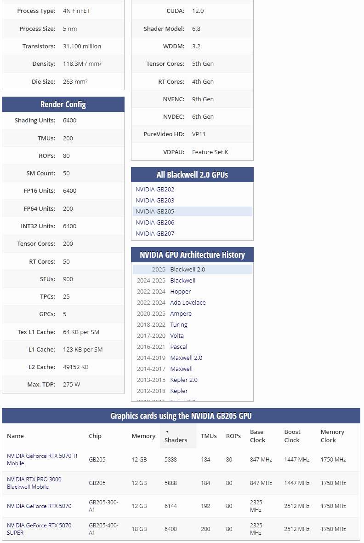
Task: Sort the table by Chip column
Action: [x=95, y=436]
